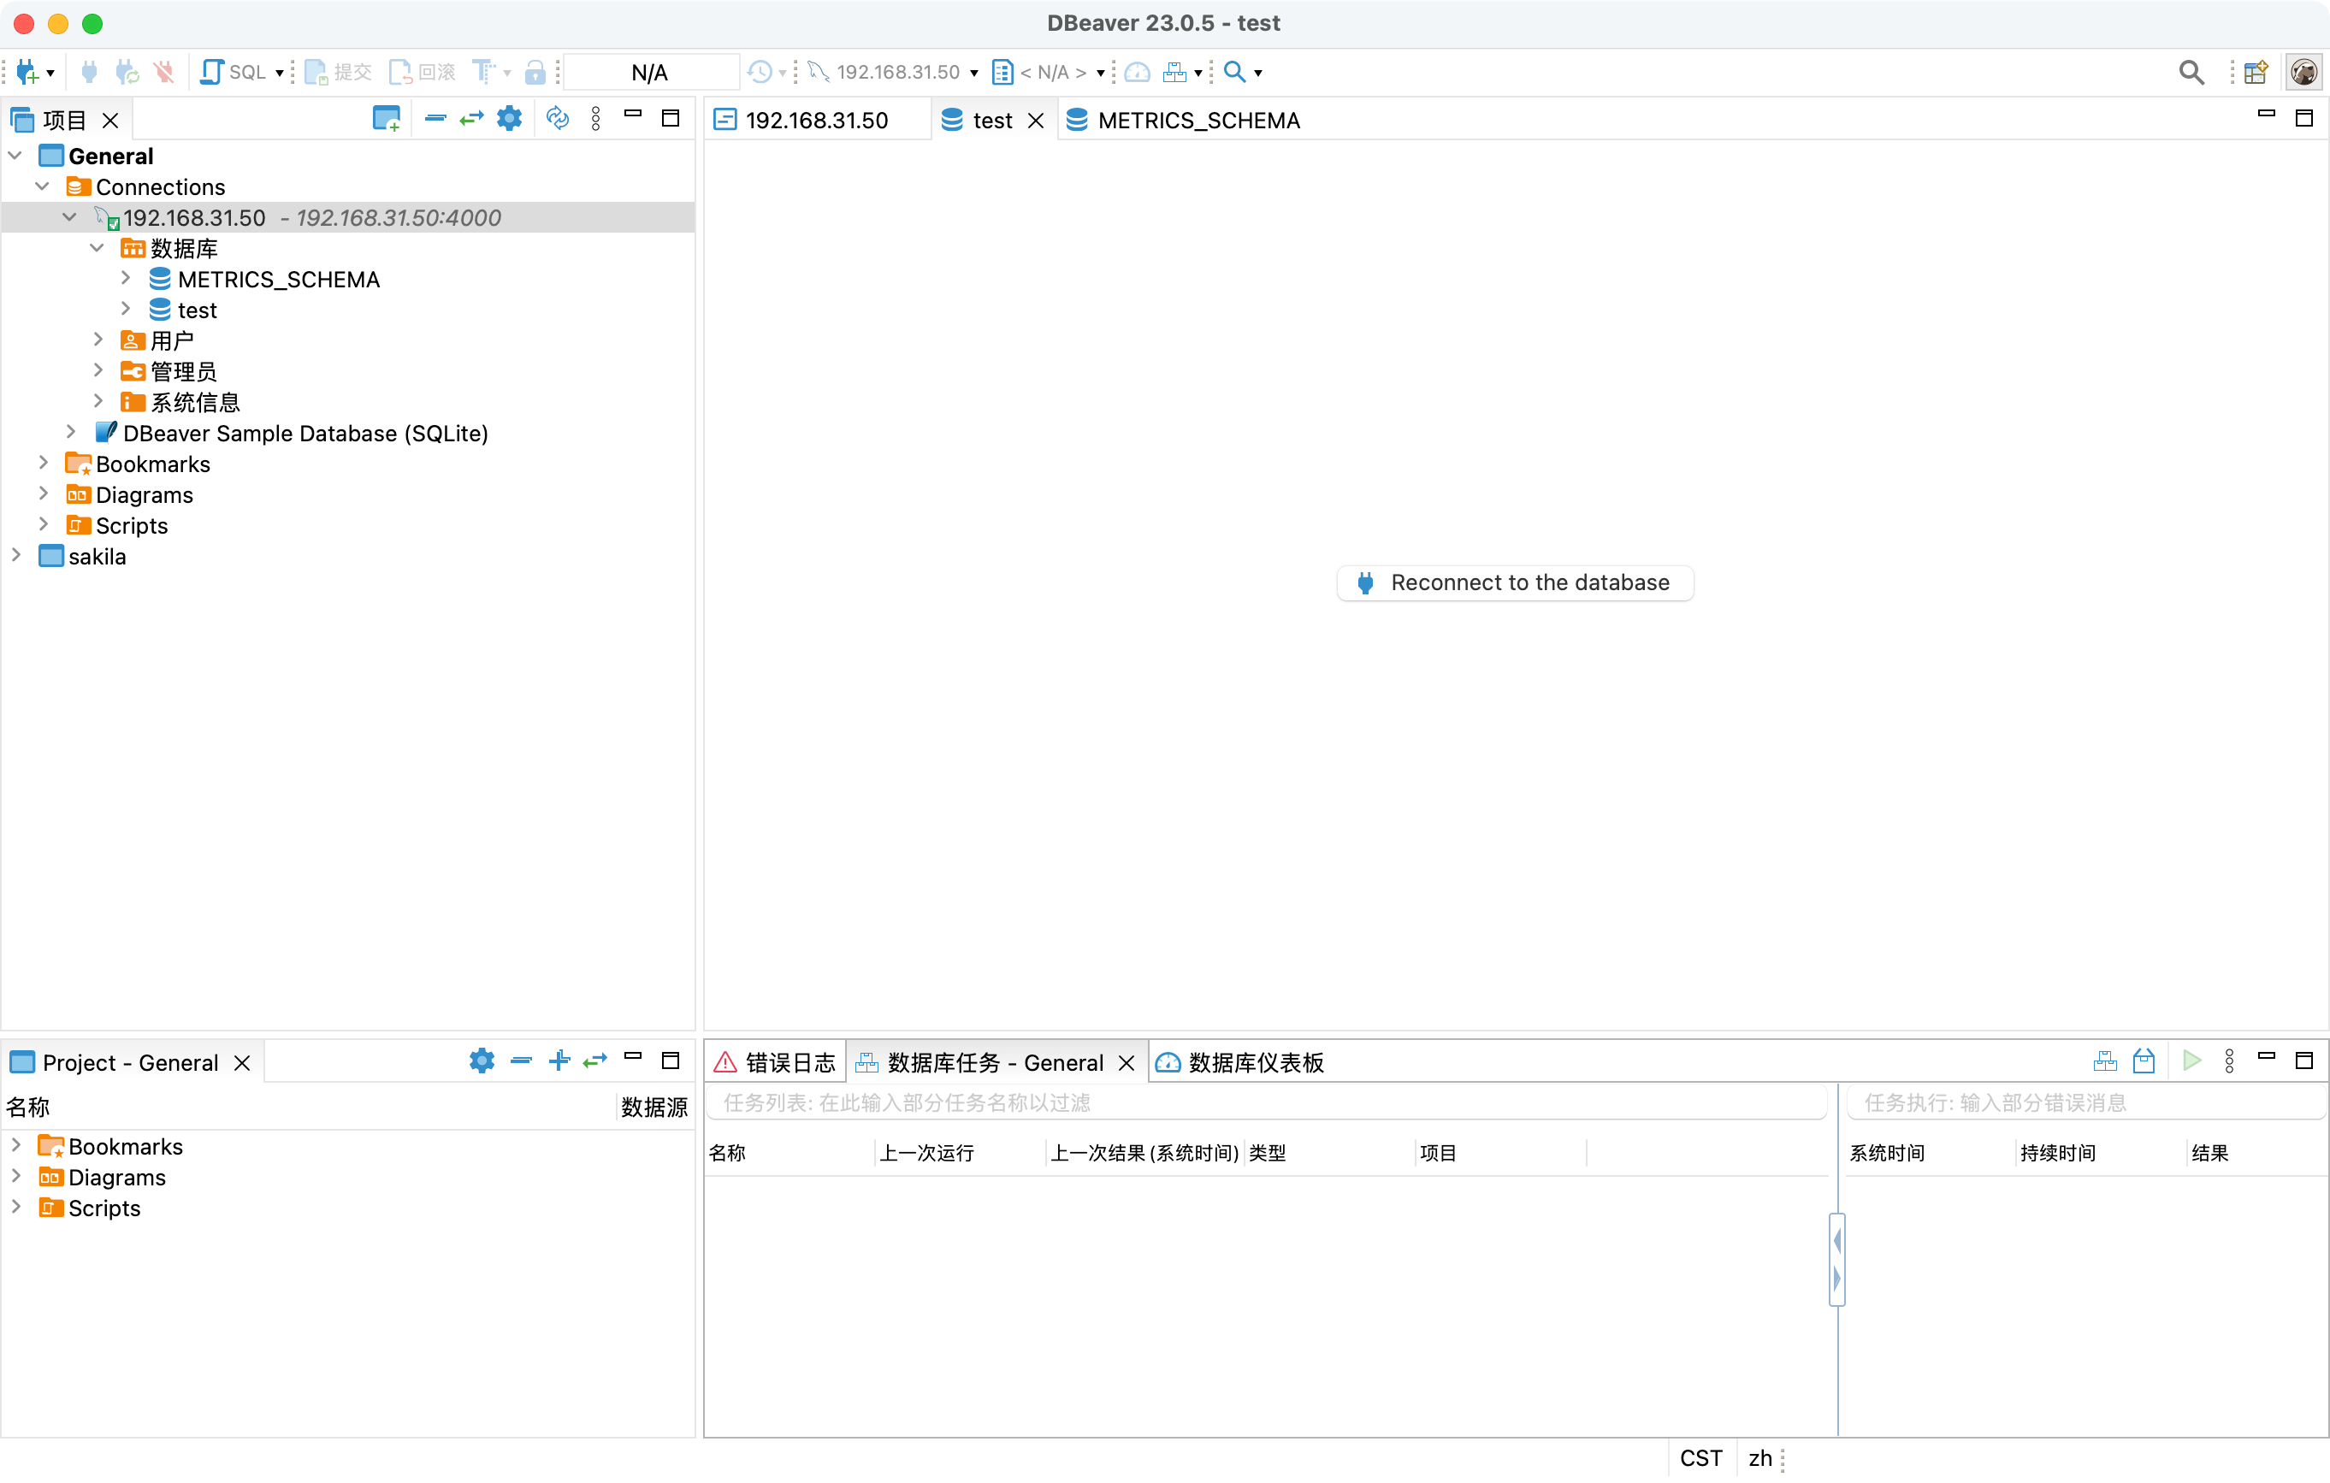The height and width of the screenshot is (1483, 2330).
Task: Click the green Run task play icon
Action: [2191, 1061]
